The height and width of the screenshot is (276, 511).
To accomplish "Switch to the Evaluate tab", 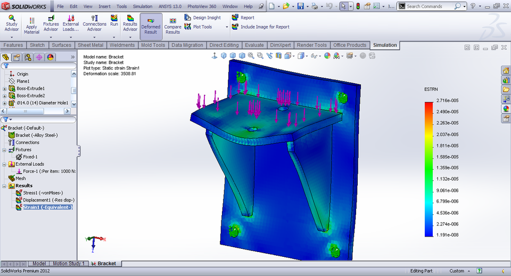I will pos(254,45).
